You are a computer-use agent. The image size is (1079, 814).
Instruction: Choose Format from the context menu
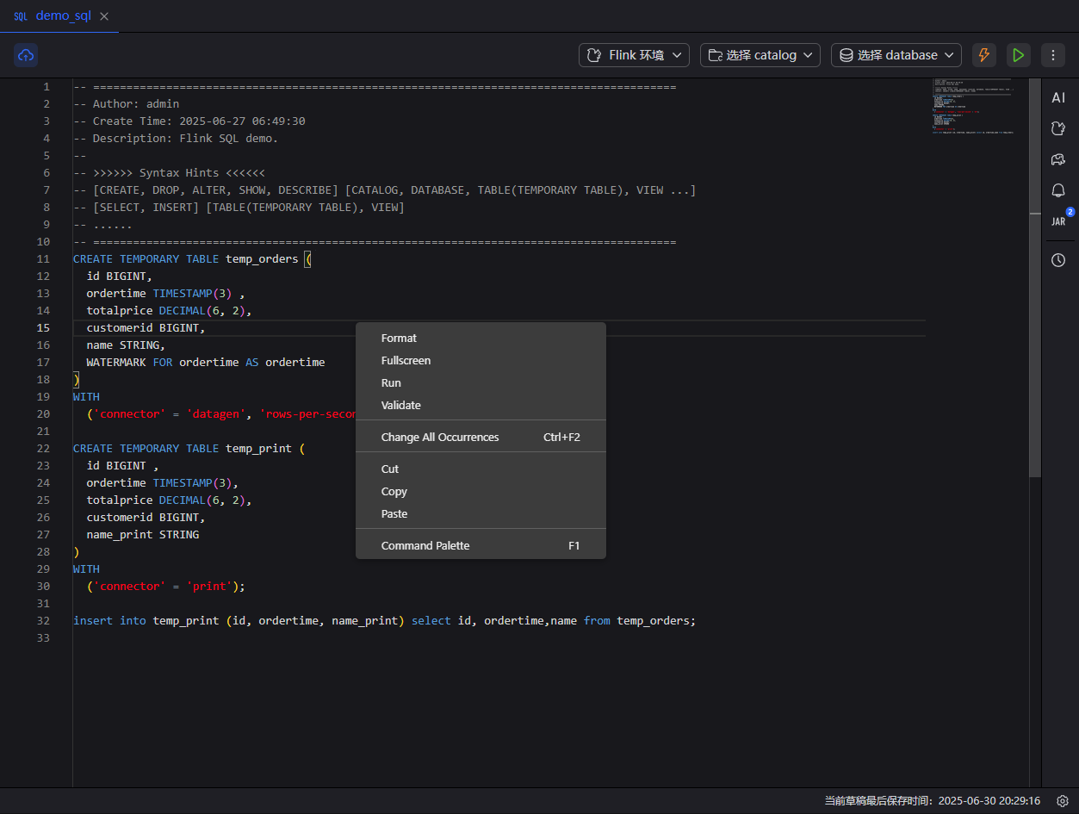click(x=399, y=339)
